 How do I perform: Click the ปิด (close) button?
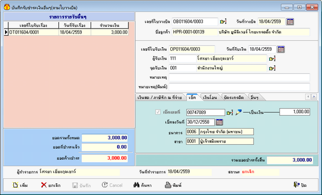[x=300, y=185]
